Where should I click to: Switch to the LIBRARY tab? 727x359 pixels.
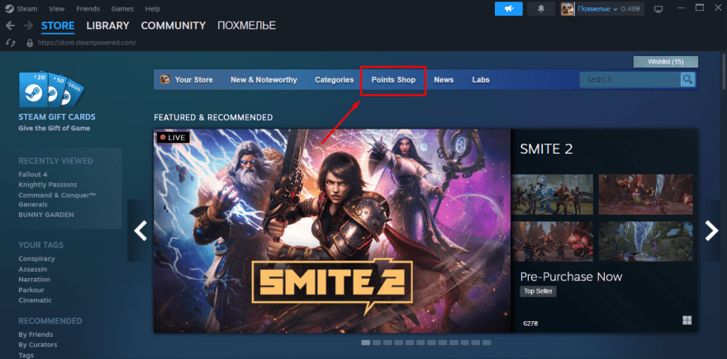pyautogui.click(x=112, y=26)
